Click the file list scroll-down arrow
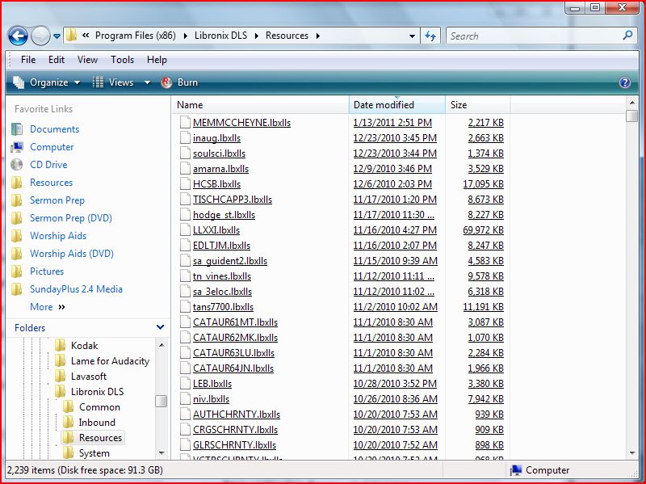 [x=631, y=453]
